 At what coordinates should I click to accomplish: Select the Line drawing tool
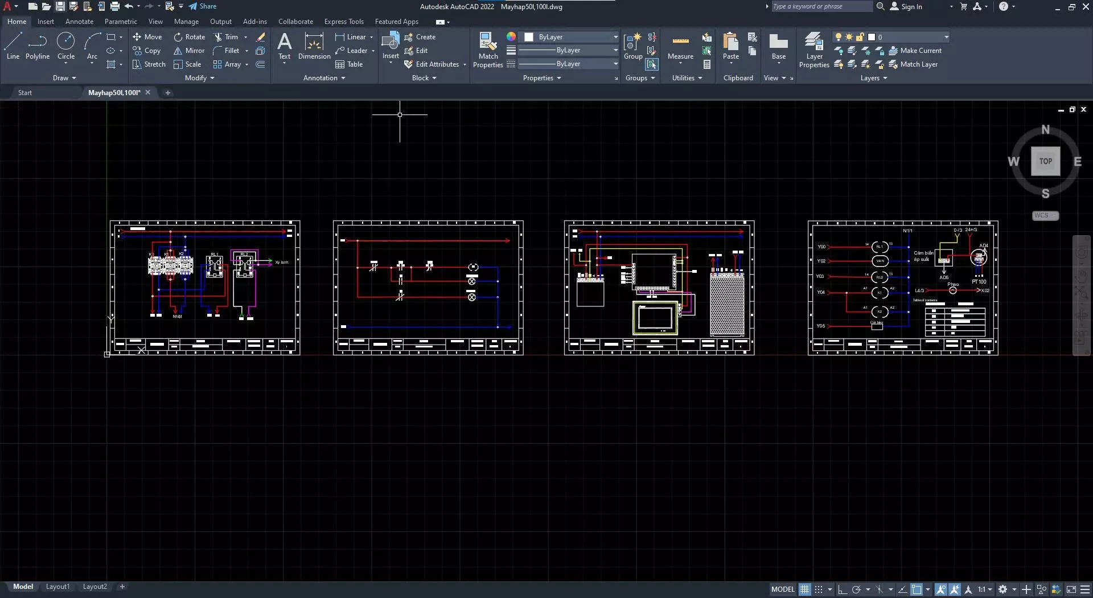point(13,46)
